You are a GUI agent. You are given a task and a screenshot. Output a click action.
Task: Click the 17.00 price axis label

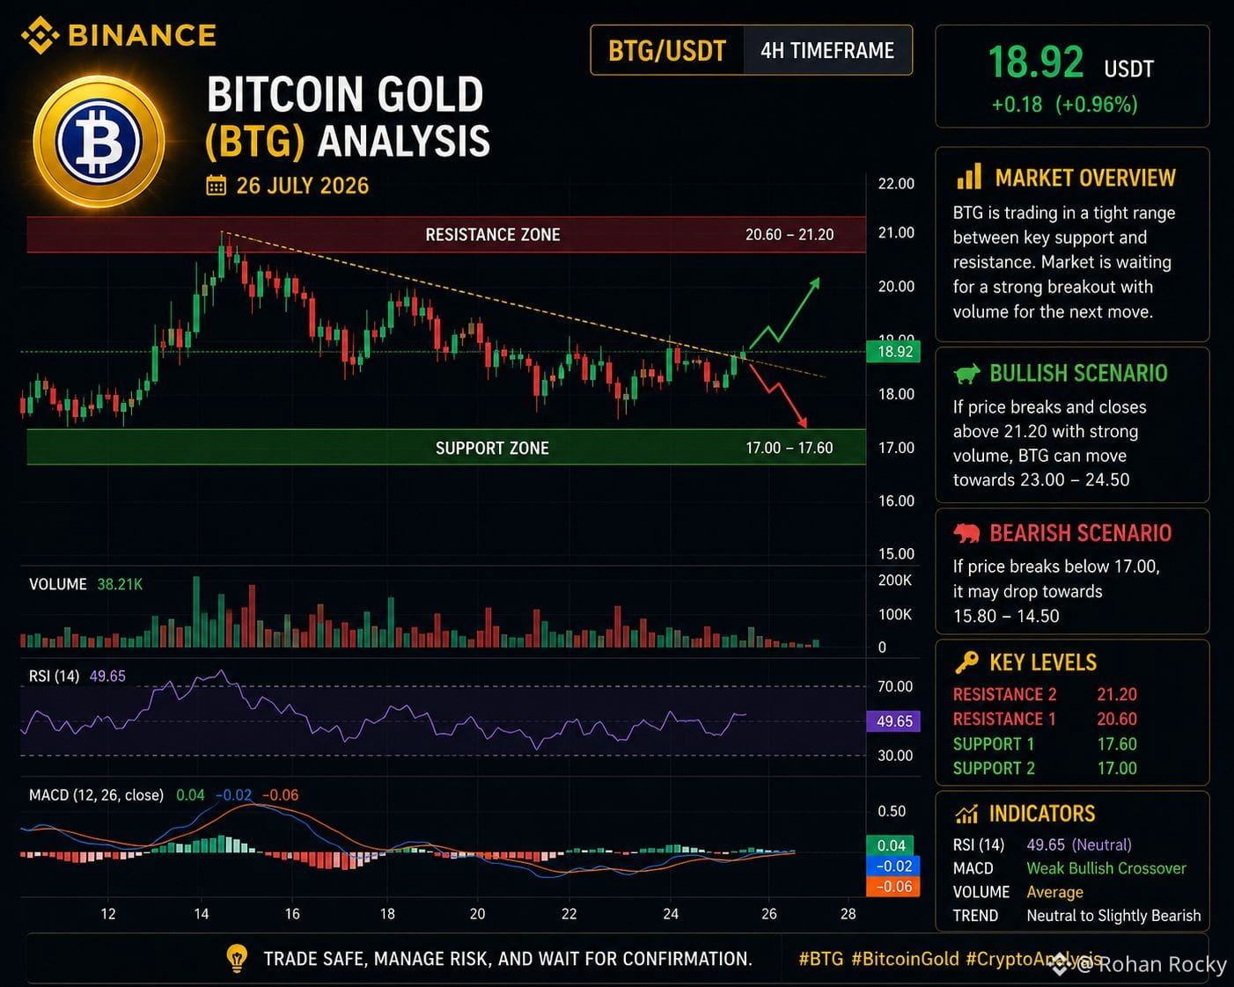pyautogui.click(x=896, y=448)
